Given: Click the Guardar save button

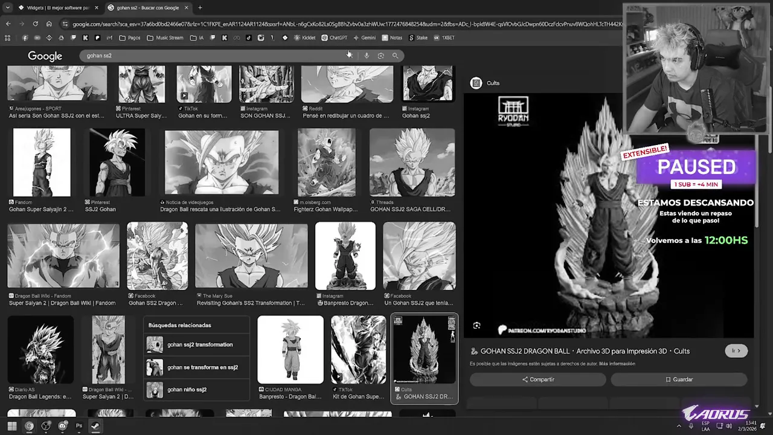Looking at the screenshot, I should point(679,379).
